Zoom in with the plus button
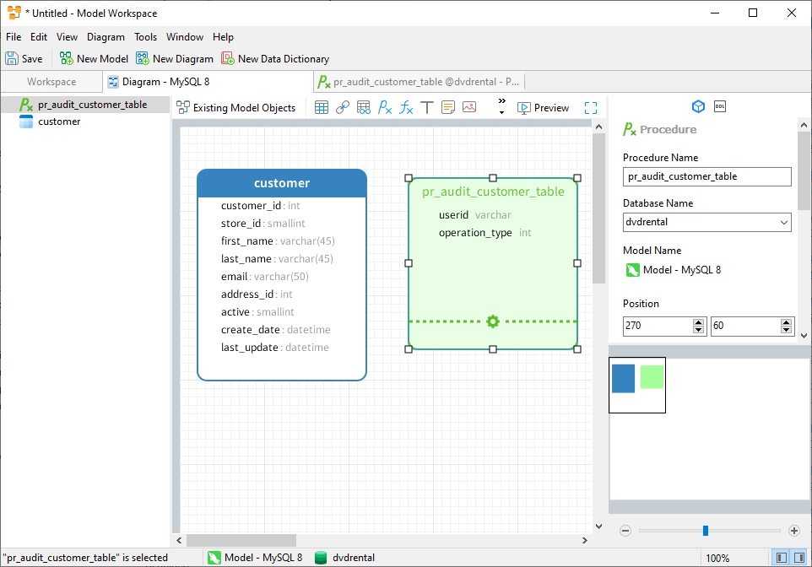 [794, 530]
